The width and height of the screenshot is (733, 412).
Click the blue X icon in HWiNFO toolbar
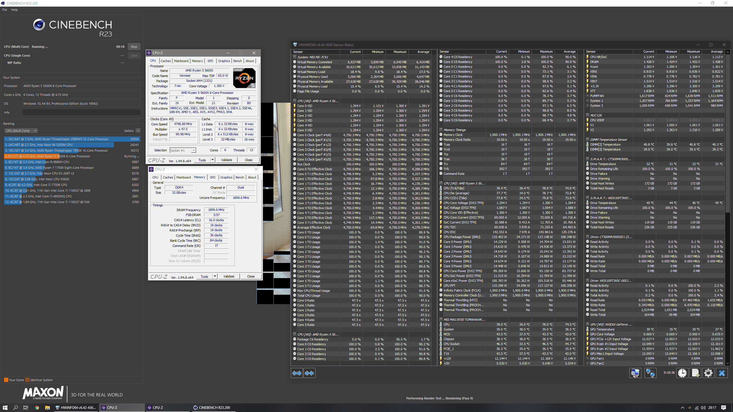tap(722, 373)
